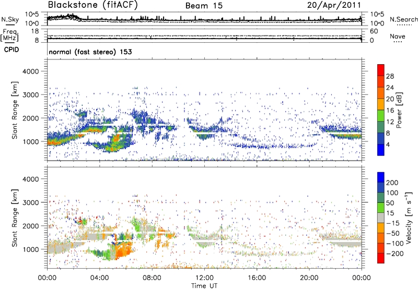Click the '12:00' time axis label

pos(204,278)
